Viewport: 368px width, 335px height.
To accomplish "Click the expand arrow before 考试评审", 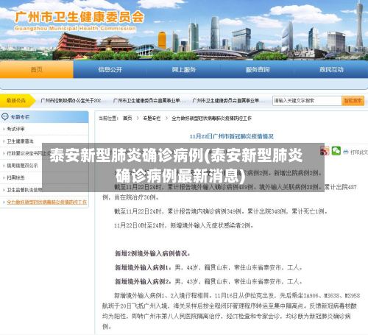I will [4, 129].
